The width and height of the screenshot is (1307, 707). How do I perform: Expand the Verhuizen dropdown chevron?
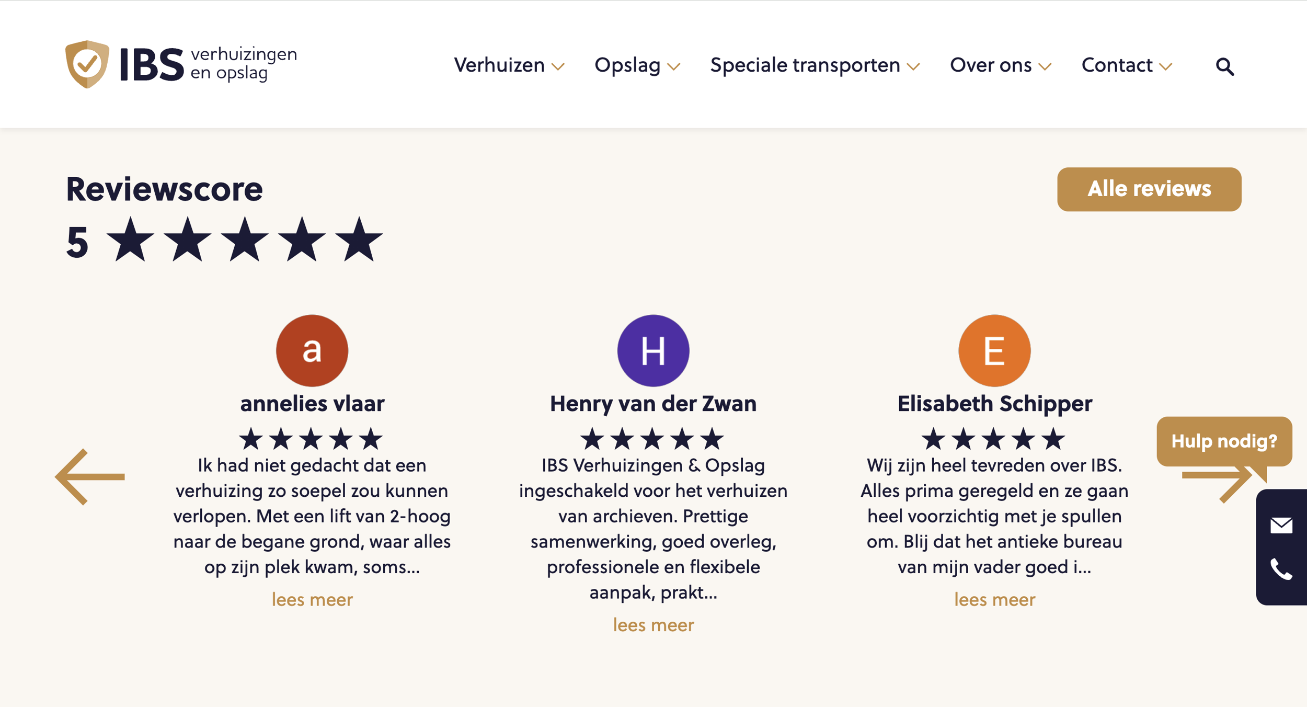pos(558,67)
